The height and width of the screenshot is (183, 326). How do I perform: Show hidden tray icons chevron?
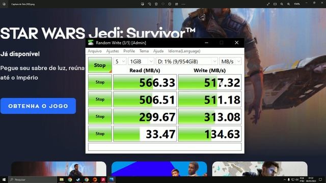[x=284, y=179]
